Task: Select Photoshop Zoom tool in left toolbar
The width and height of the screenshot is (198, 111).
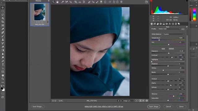Action: pos(3,79)
